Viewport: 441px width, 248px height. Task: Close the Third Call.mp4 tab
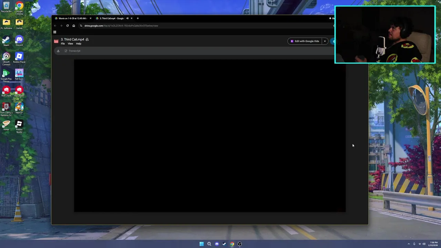[131, 18]
